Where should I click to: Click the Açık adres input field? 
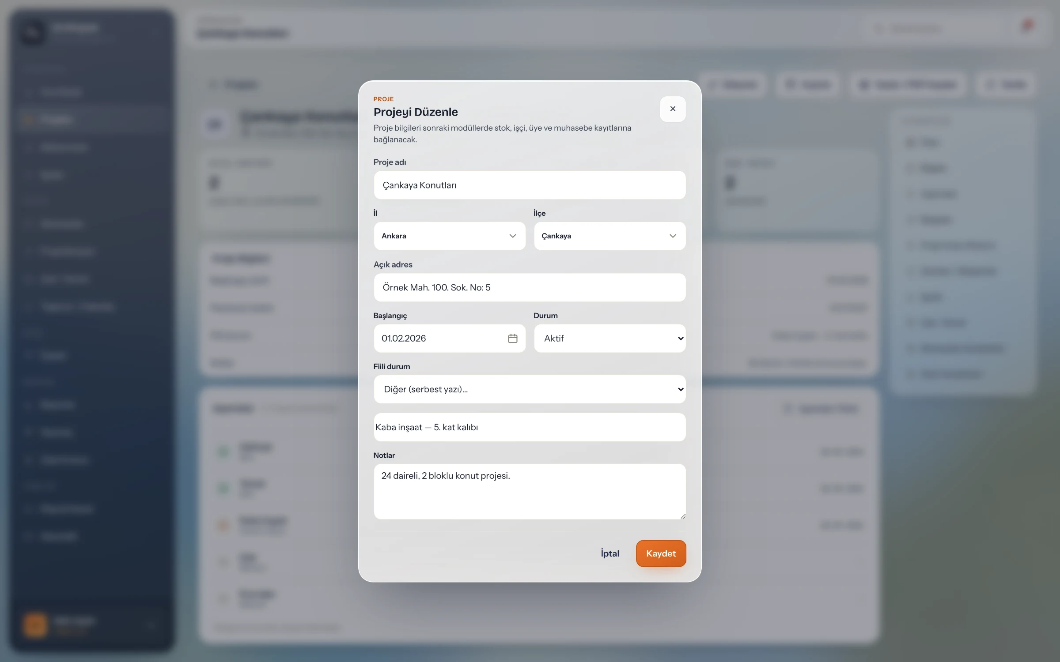pos(530,287)
